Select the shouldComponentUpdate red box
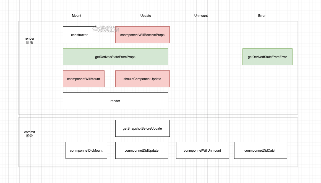This screenshot has height=183, width=321. [x=142, y=79]
